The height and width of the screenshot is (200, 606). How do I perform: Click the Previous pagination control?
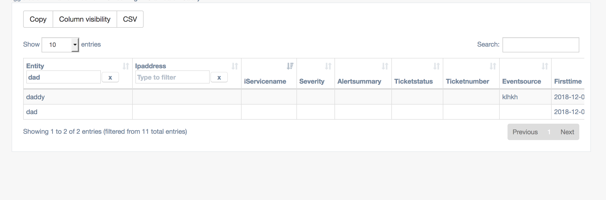click(x=525, y=132)
